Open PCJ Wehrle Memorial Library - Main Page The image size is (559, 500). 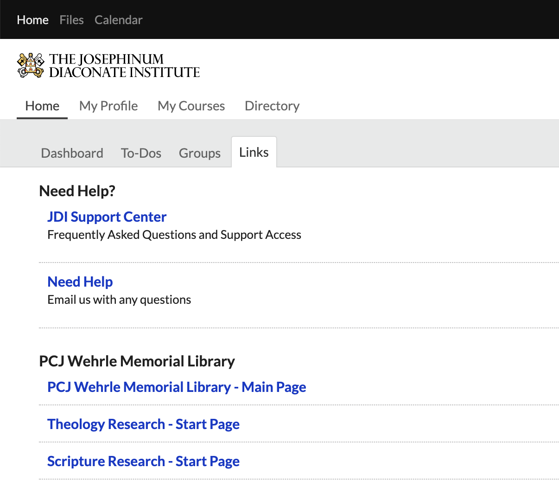[x=177, y=387]
